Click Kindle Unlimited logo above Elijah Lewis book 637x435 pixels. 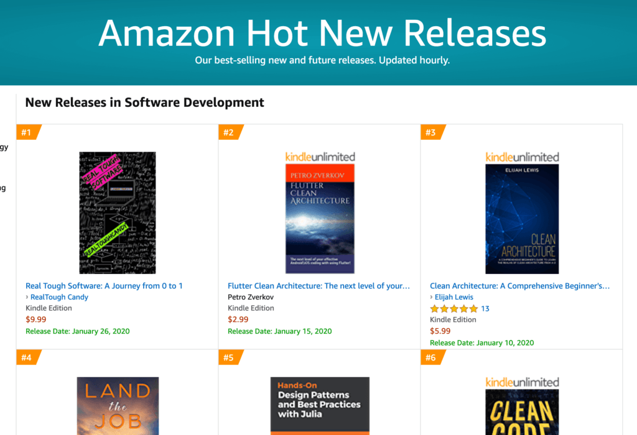coord(523,157)
